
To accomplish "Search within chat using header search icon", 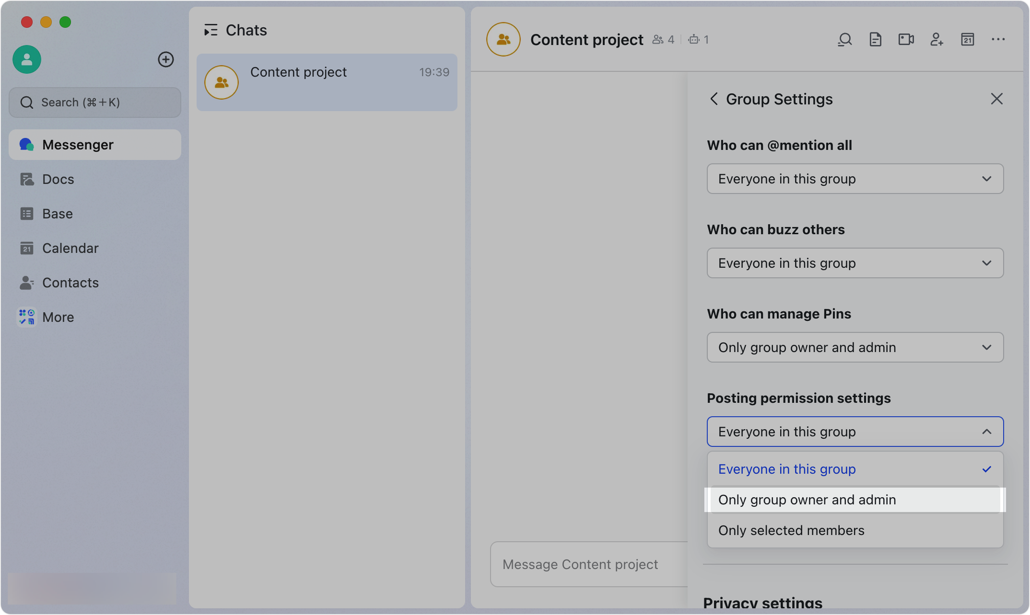I will (x=845, y=39).
